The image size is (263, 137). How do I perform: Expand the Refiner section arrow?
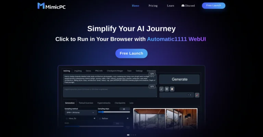coord(128,119)
